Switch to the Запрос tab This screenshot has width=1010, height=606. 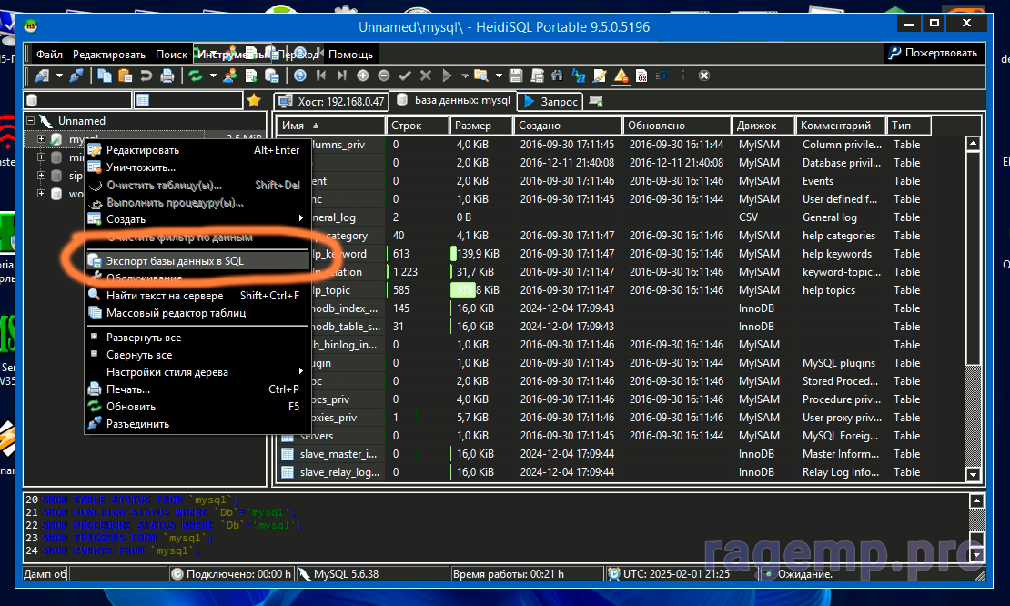(x=551, y=102)
